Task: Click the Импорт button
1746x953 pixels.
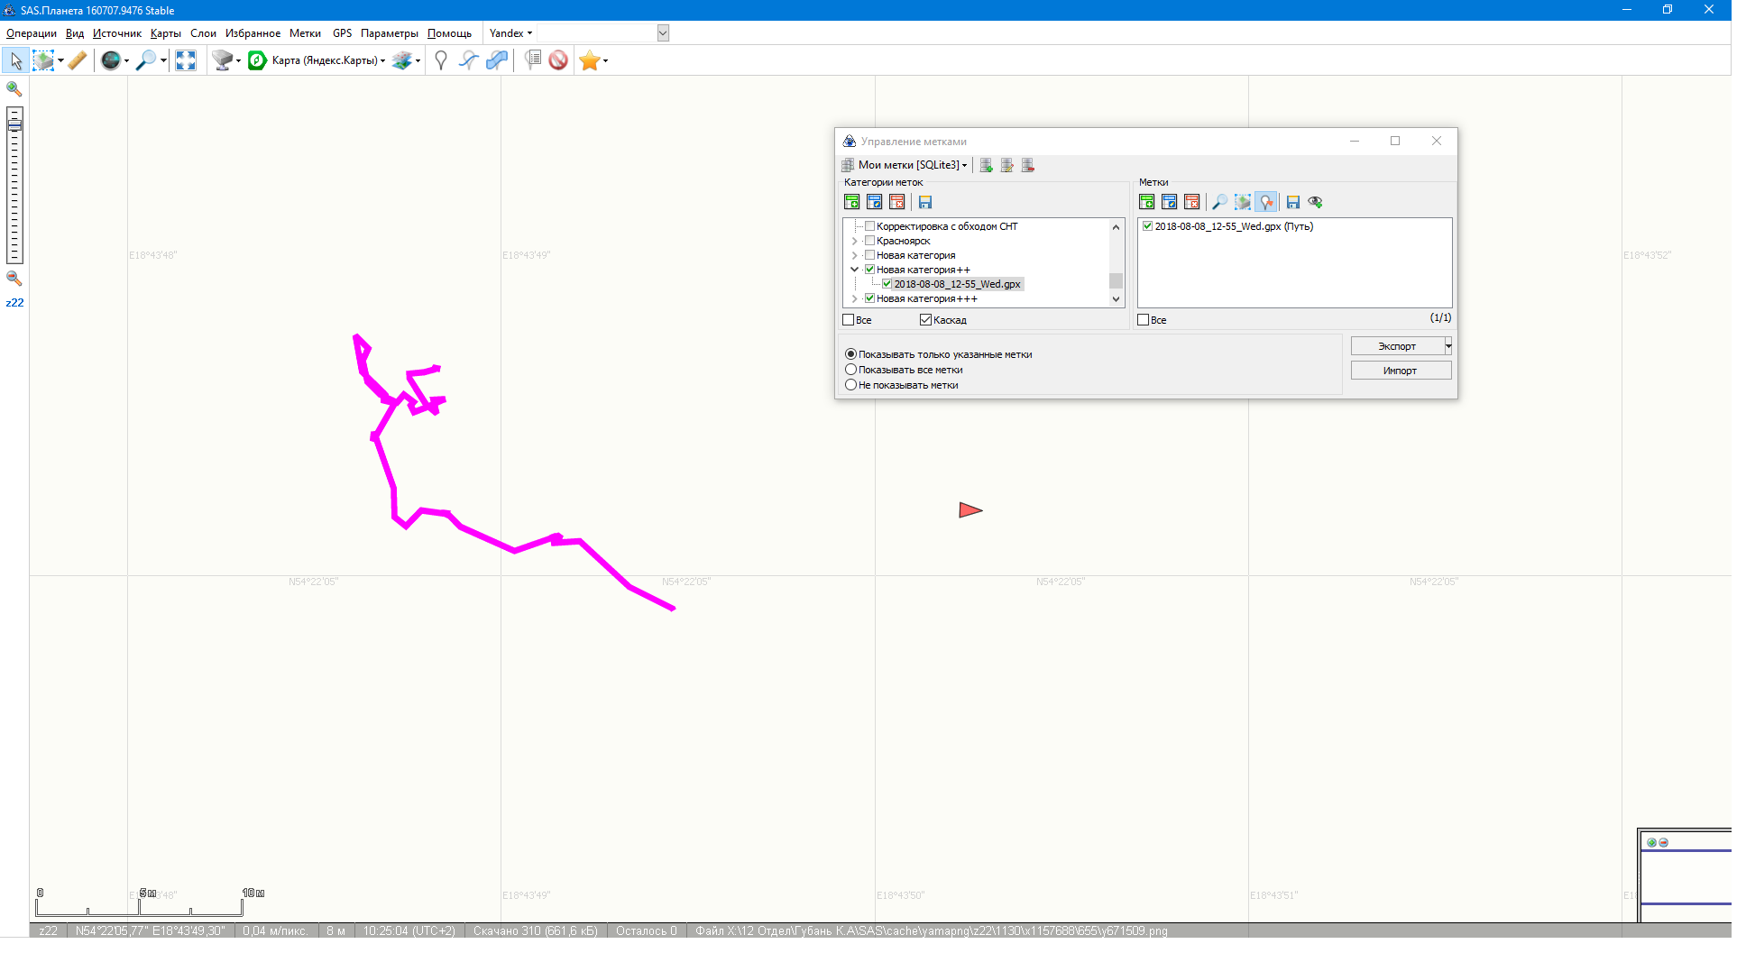Action: tap(1400, 371)
